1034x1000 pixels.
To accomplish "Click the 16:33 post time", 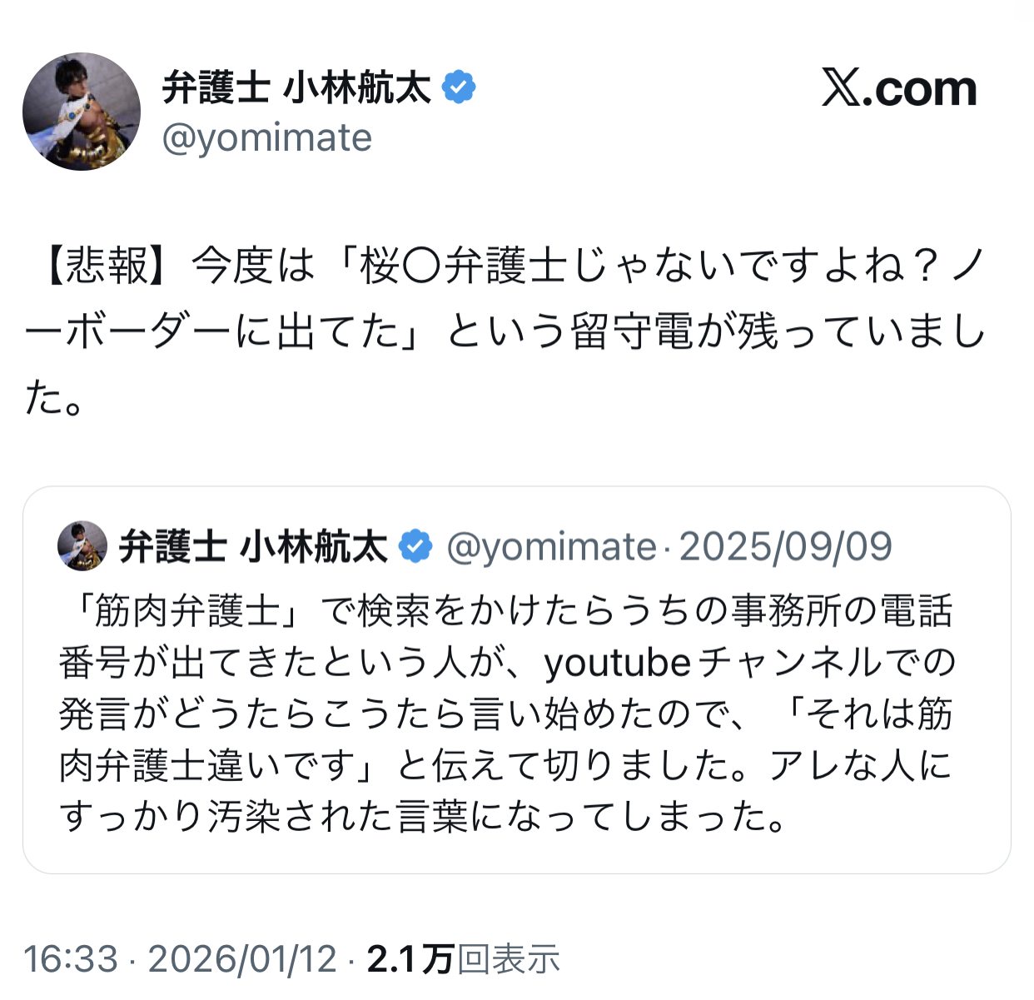I will pos(71,959).
